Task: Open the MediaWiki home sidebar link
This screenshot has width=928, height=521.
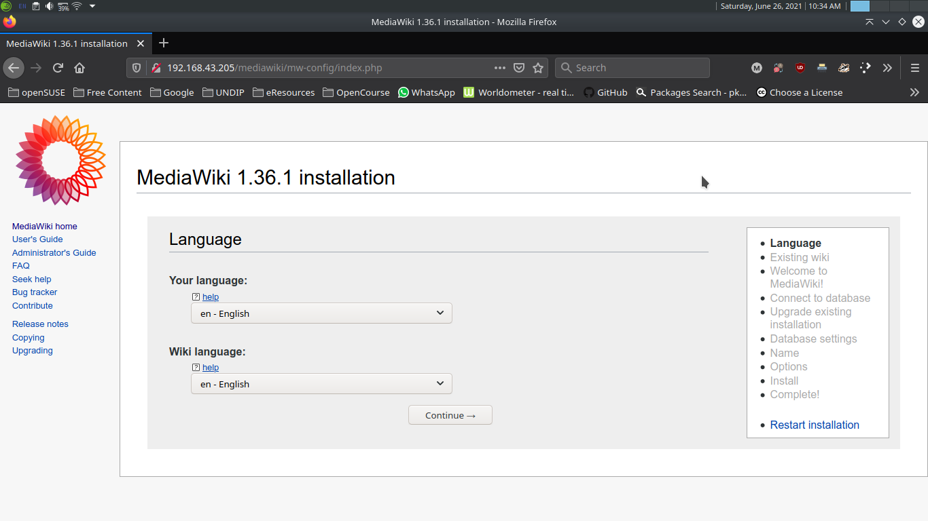Action: coord(45,227)
